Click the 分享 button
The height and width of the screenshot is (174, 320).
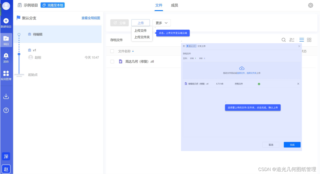(119, 23)
